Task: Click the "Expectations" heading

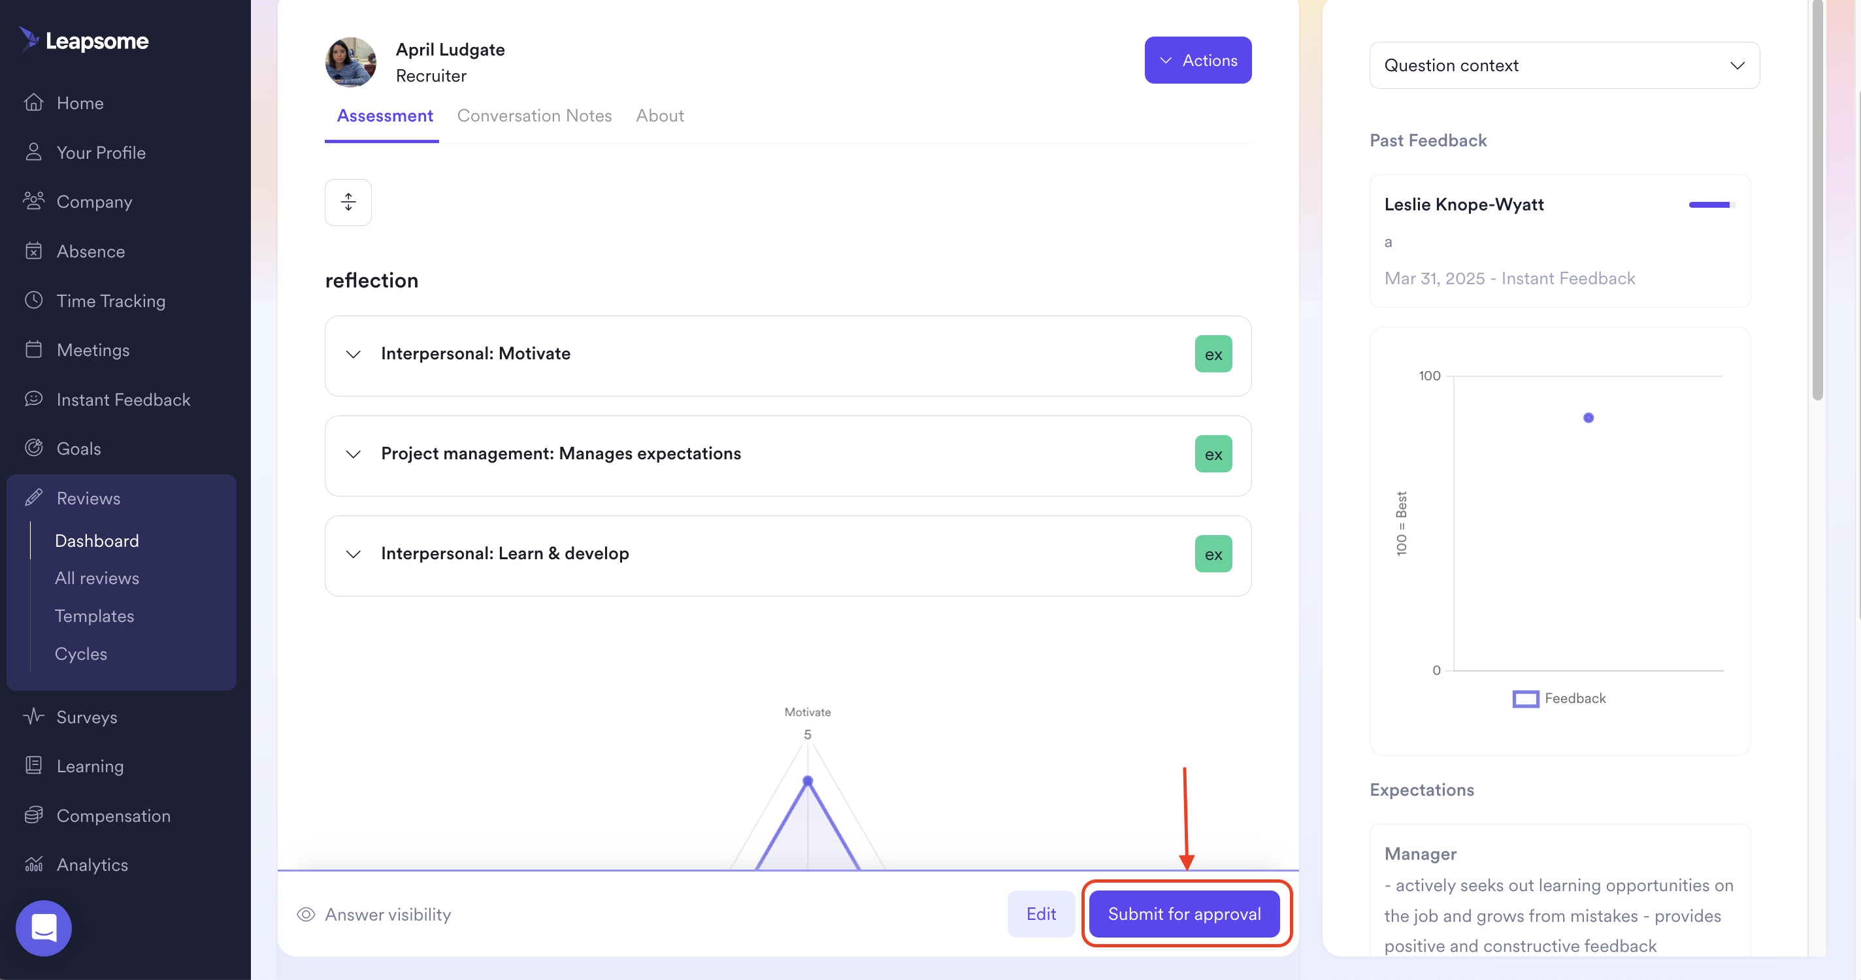Action: point(1421,789)
